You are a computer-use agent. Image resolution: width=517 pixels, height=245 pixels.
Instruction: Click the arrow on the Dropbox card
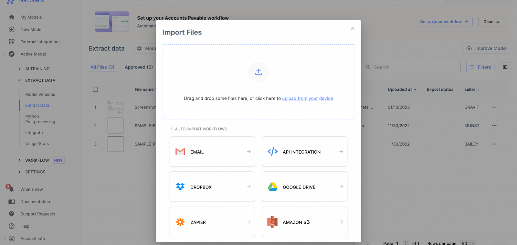pyautogui.click(x=249, y=187)
